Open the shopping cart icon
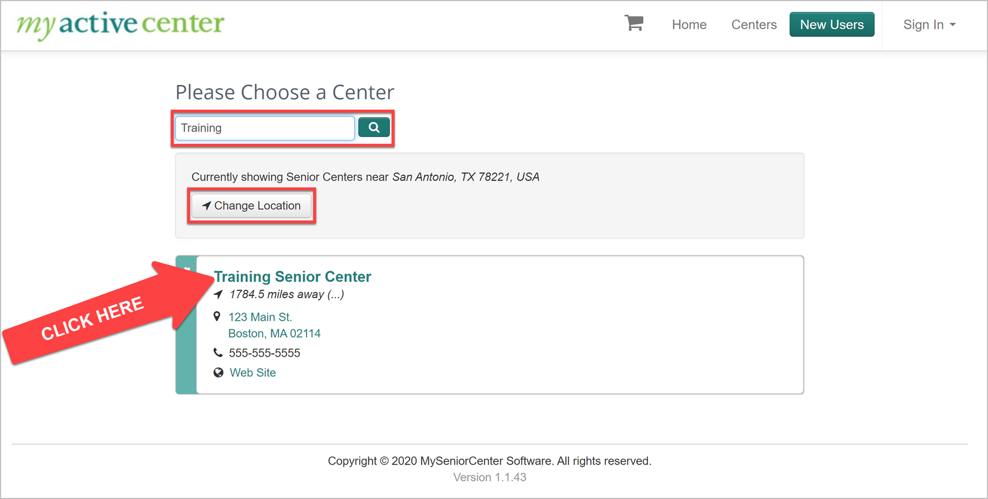The width and height of the screenshot is (988, 499). 634,23
